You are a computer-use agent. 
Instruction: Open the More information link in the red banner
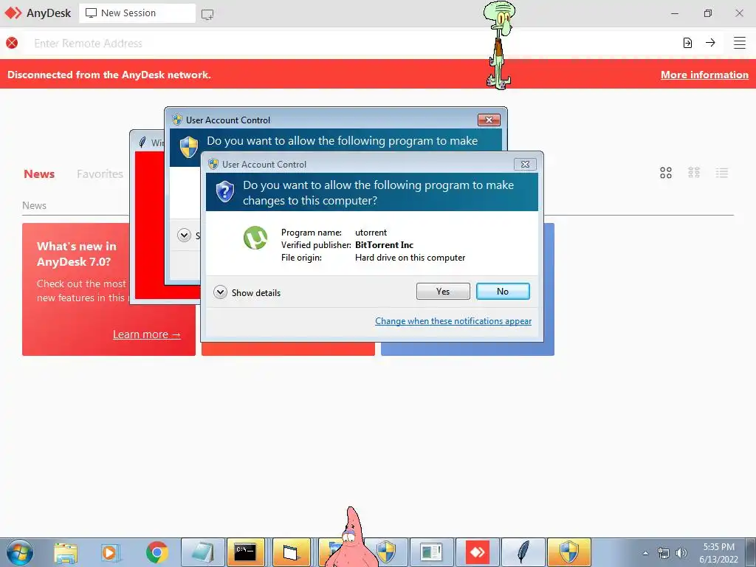coord(704,75)
